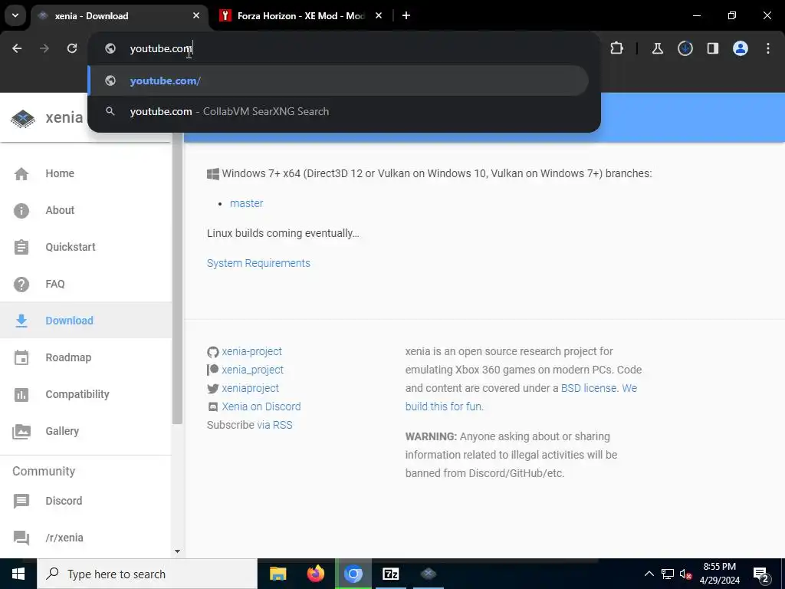Open a new tab with the plus button
Screen dimensions: 785x589
(406, 15)
